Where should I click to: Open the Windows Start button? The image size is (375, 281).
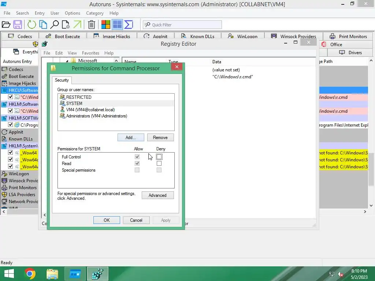(x=9, y=274)
